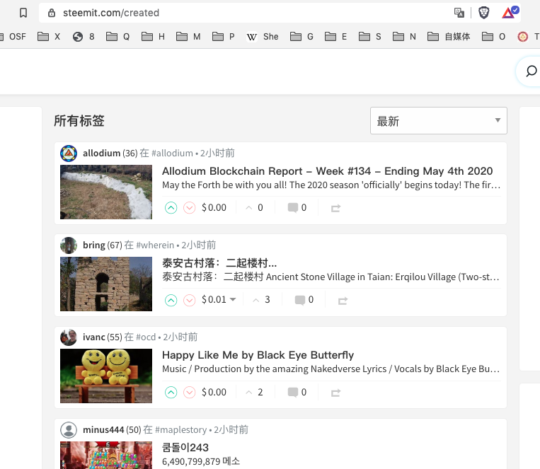Open Allodium Blockchain Report Week #134 title

[328, 171]
